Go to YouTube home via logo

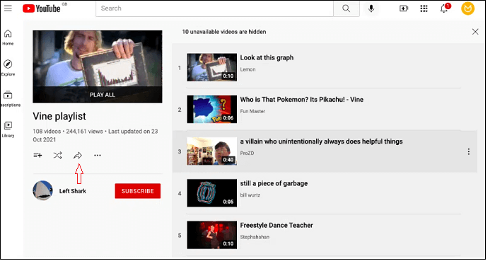point(41,8)
